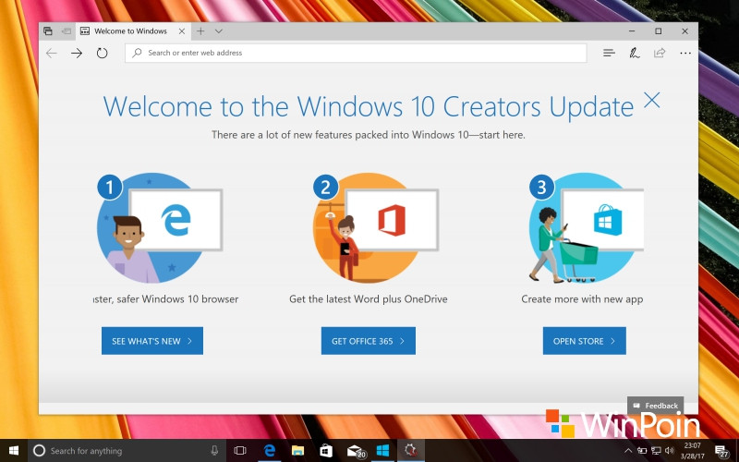Close the Welcome to Windows tab

click(x=182, y=31)
